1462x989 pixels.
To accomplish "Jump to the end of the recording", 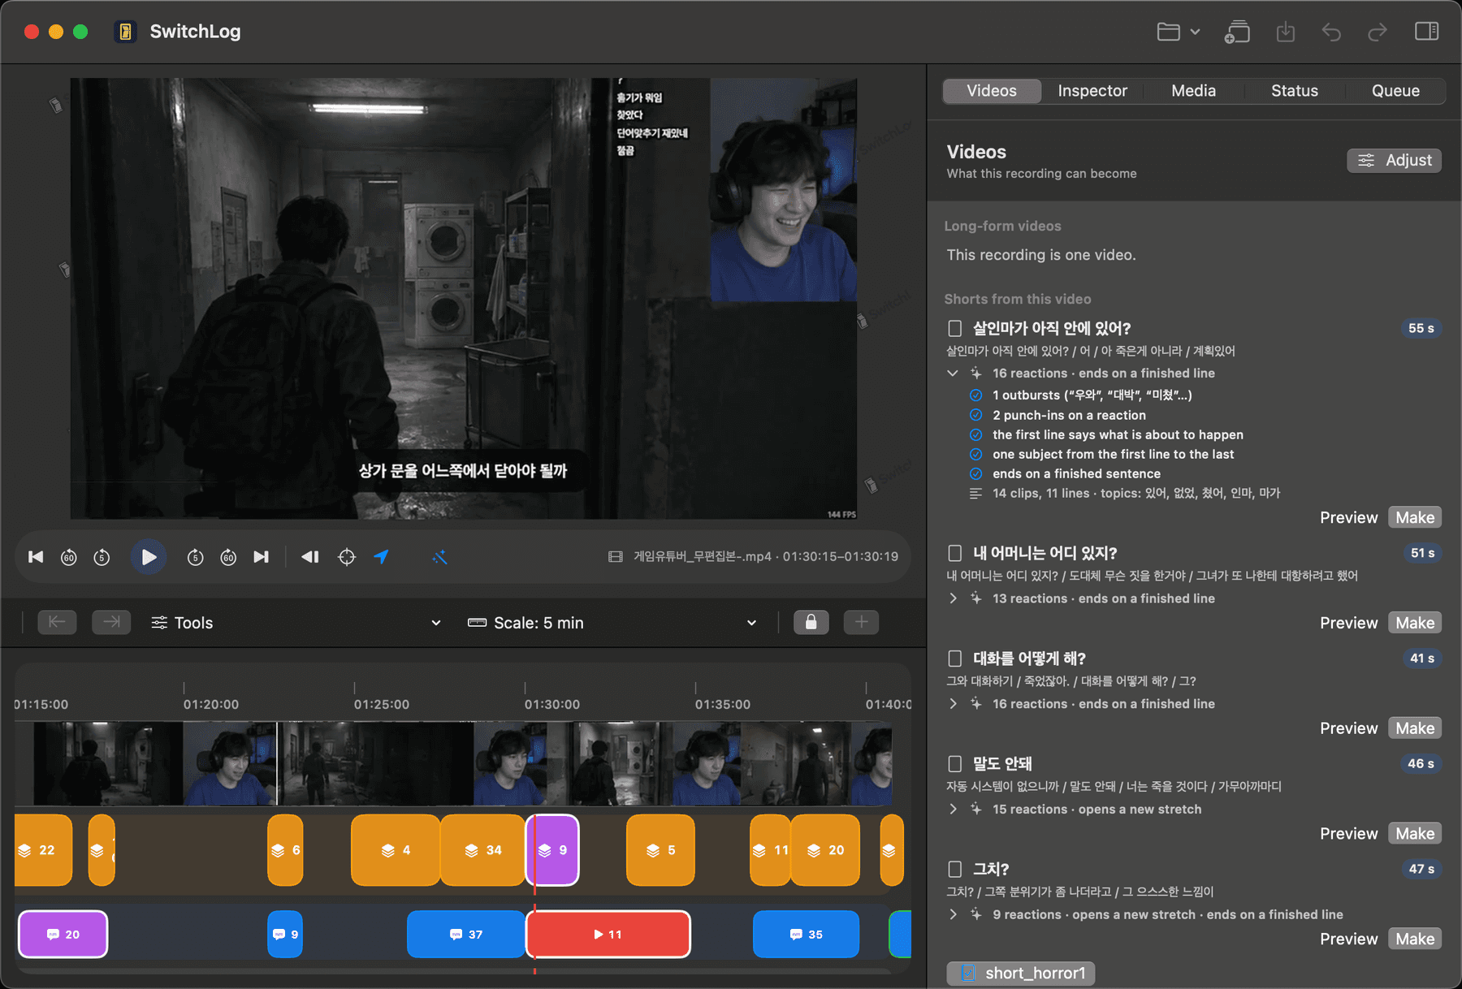I will [261, 557].
